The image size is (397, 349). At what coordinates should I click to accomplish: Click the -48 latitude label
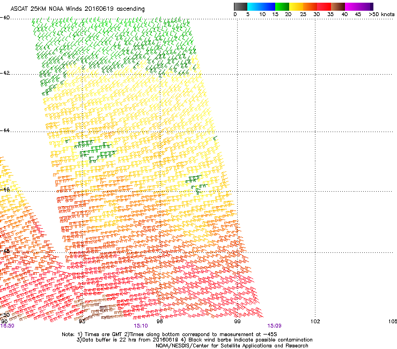(x=5, y=251)
